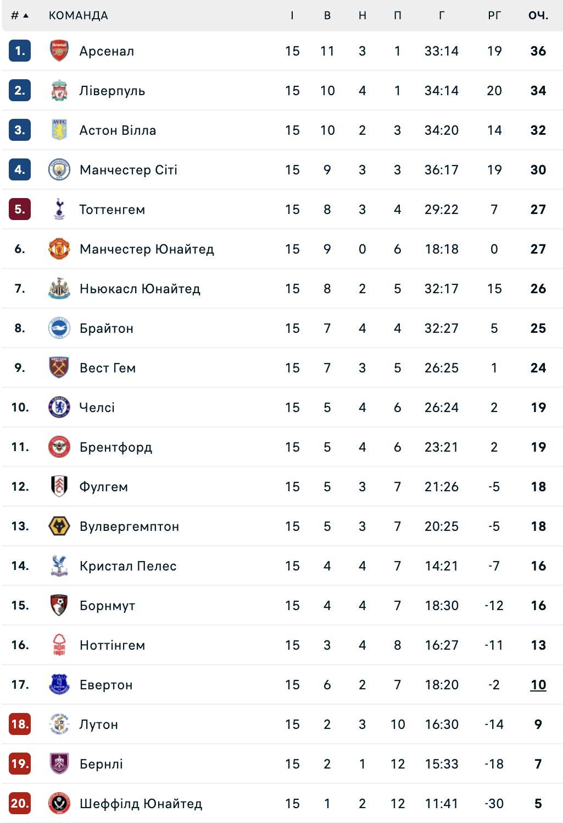
Task: Click the Everton club crest icon
Action: [59, 684]
